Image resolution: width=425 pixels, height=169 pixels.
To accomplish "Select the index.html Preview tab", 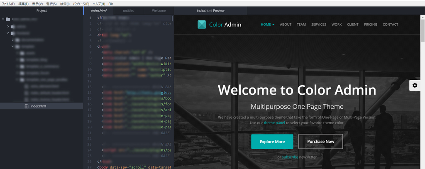I will coord(210,10).
